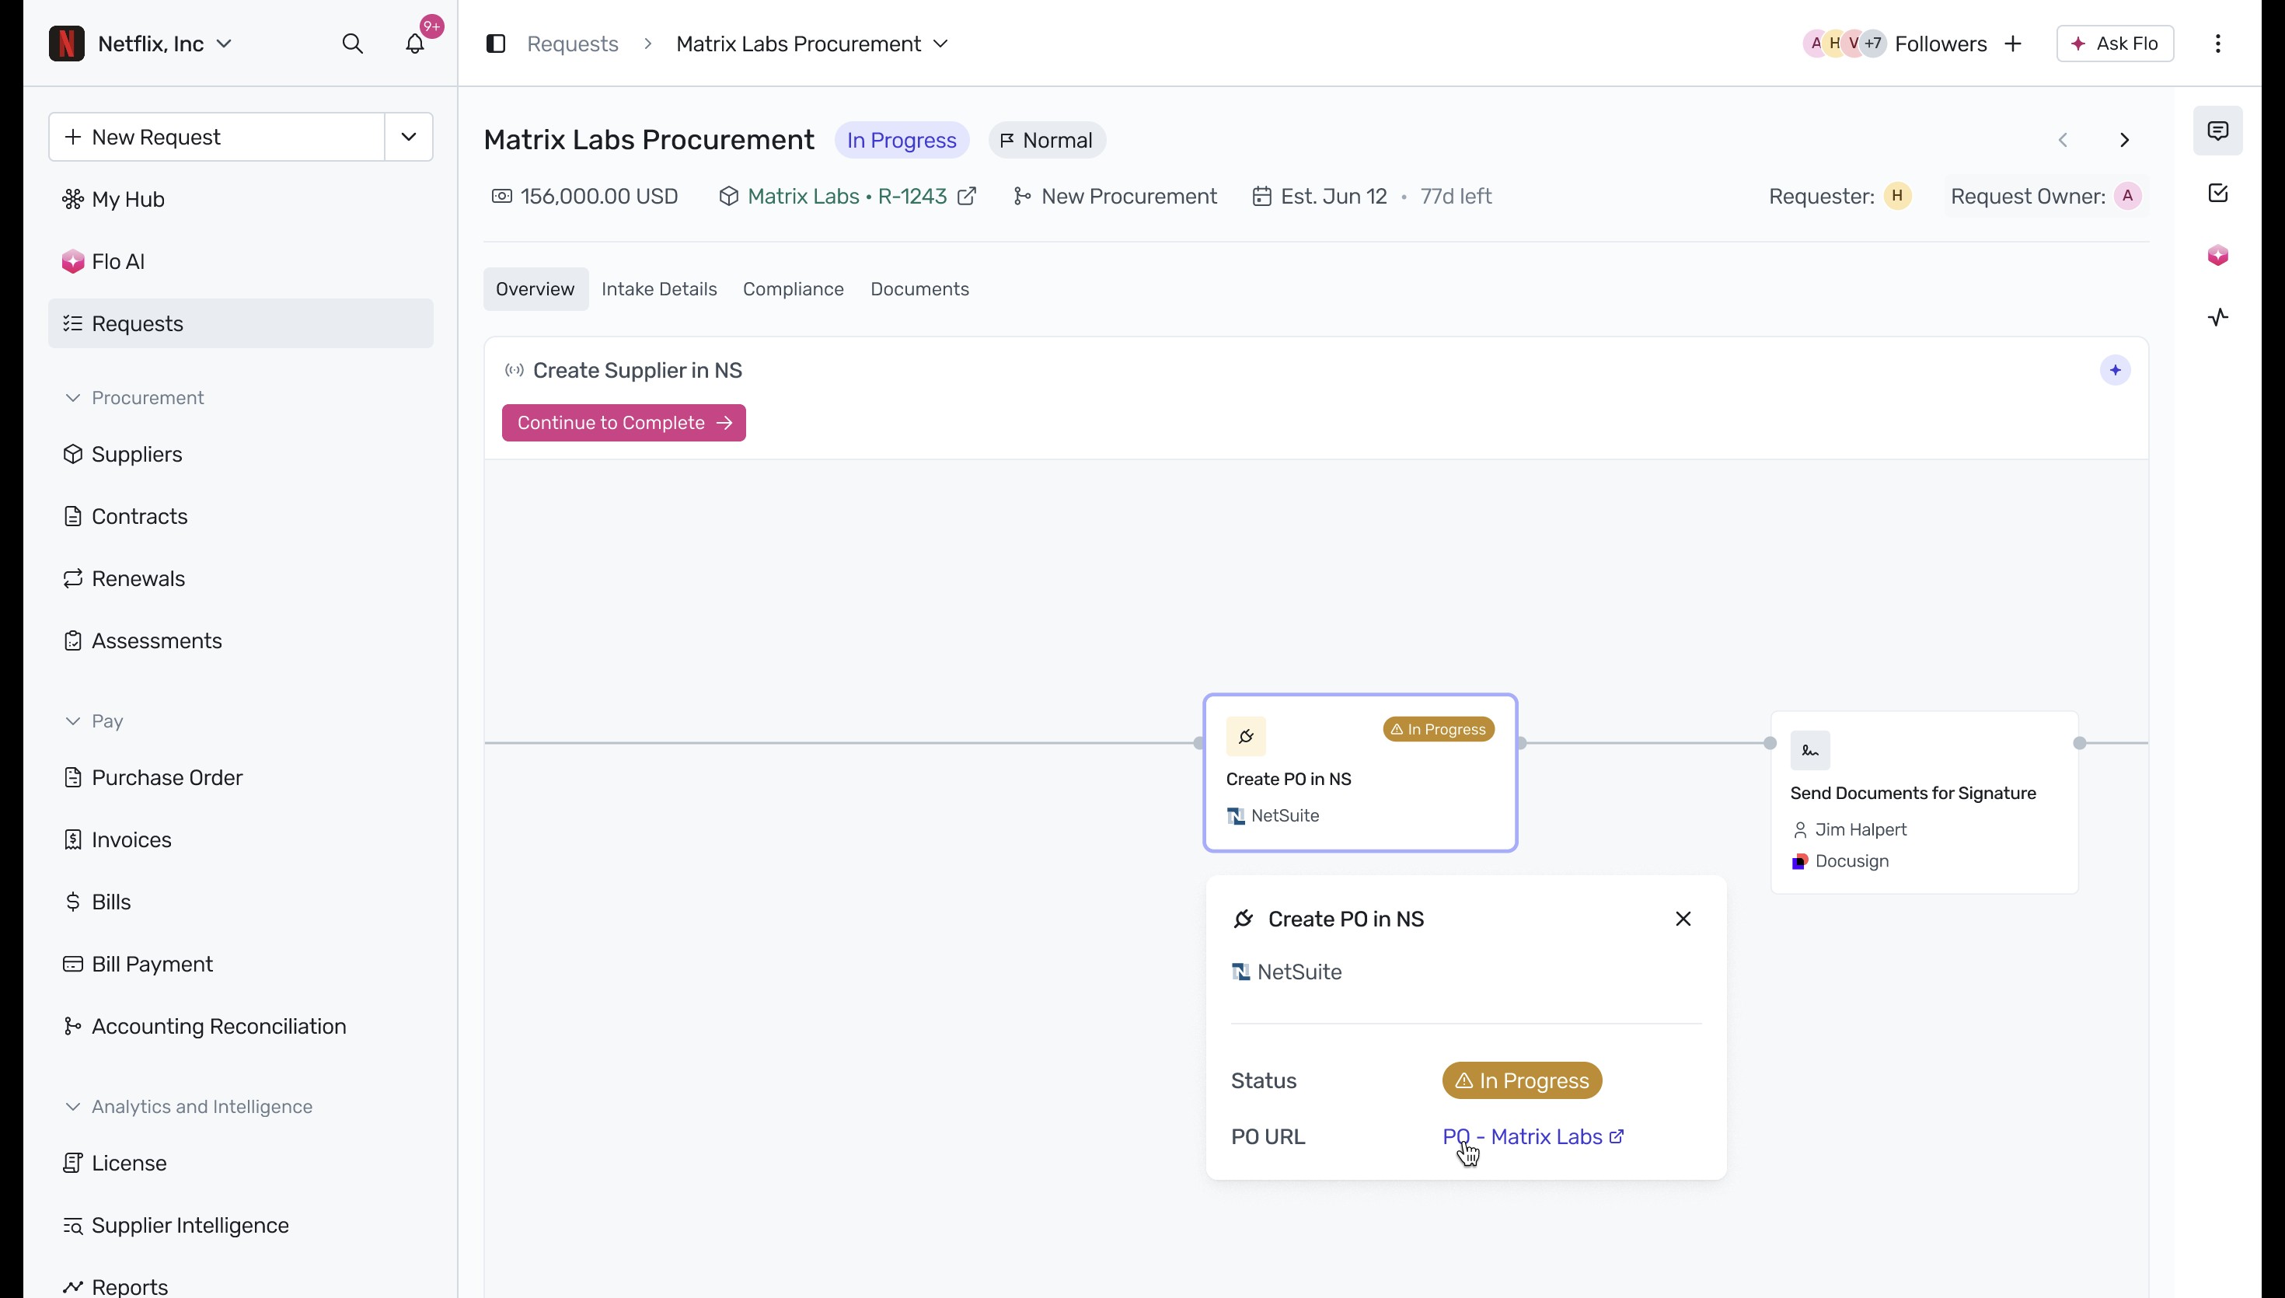Viewport: 2285px width, 1298px height.
Task: Click the In Progress status badge in header
Action: coord(901,140)
